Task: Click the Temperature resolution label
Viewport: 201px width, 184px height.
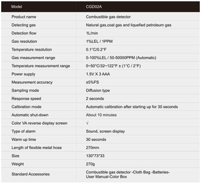Action: point(32,50)
